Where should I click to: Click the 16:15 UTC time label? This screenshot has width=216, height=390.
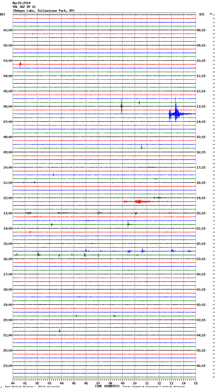click(201, 152)
